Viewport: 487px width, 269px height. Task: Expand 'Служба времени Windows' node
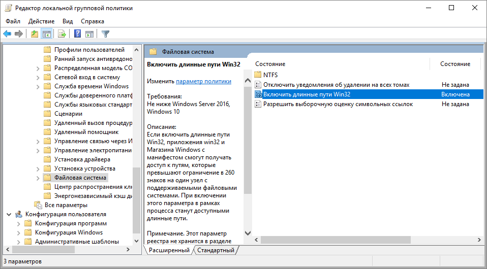(38, 87)
